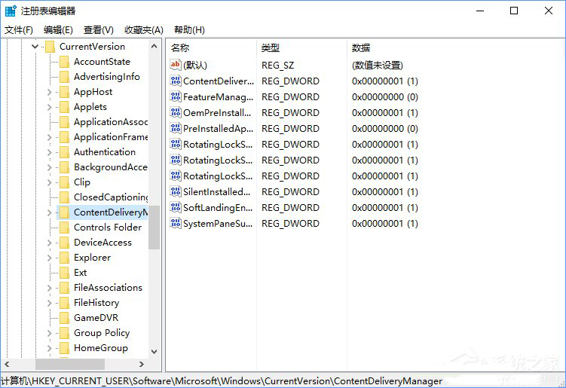Click the Ext folder icon
This screenshot has width=566, height=388.
[64, 273]
